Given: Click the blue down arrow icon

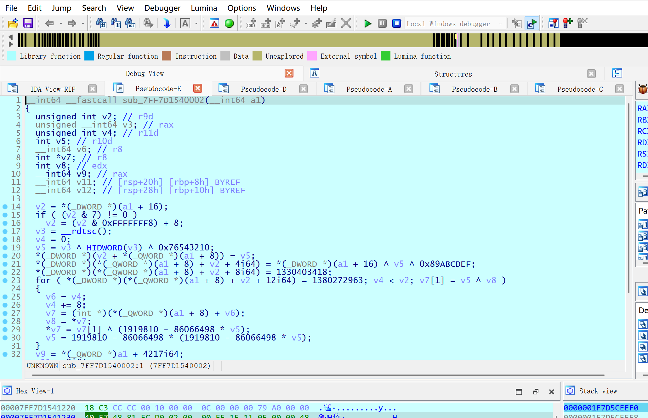Looking at the screenshot, I should pyautogui.click(x=167, y=24).
